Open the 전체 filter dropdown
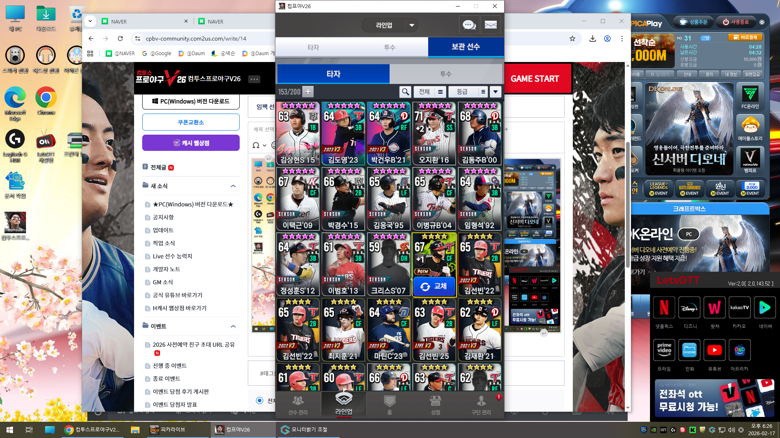Image resolution: width=780 pixels, height=438 pixels. pos(429,92)
